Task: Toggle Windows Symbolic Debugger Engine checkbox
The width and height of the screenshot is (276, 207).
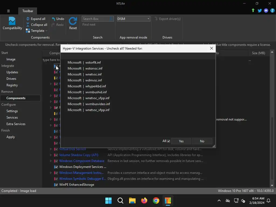Action: tap(56, 179)
